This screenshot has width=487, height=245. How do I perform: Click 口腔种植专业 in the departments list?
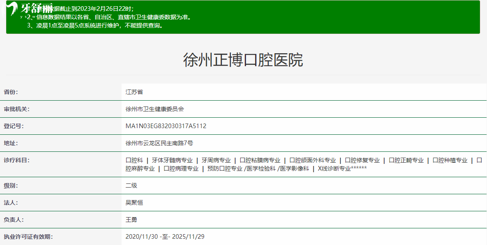(x=450, y=160)
